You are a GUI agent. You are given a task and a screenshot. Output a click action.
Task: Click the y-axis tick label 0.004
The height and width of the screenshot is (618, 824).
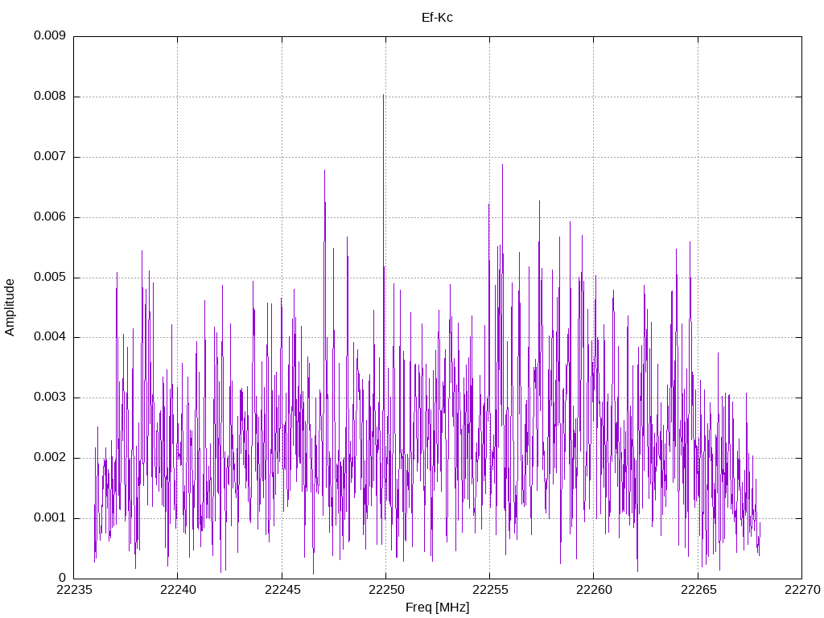(49, 337)
